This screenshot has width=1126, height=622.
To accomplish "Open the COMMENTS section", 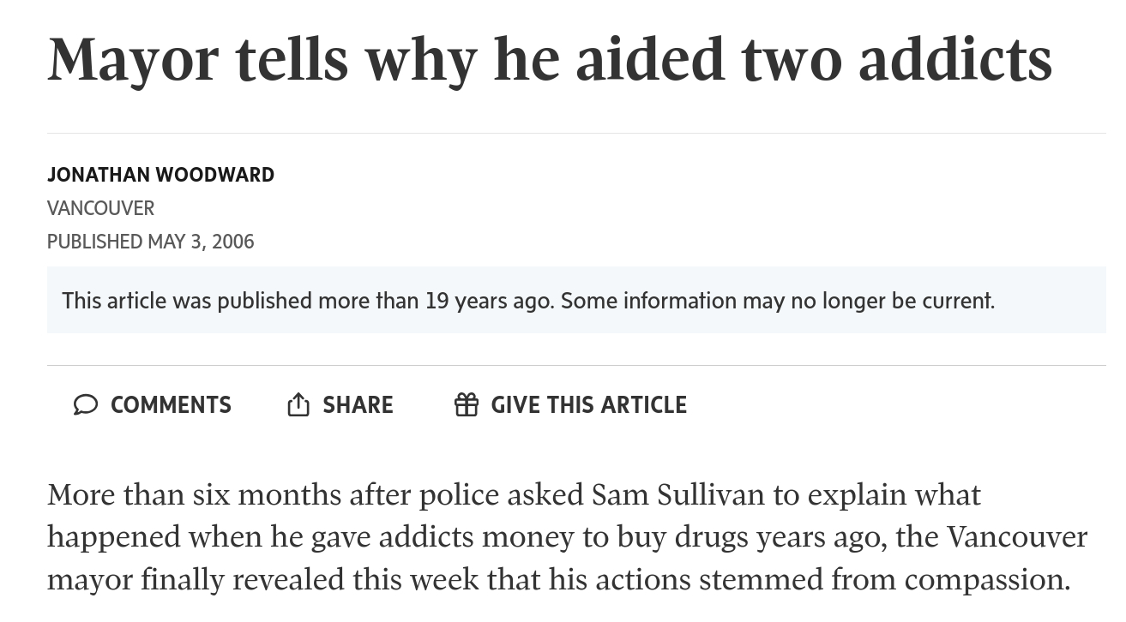I will [x=171, y=404].
